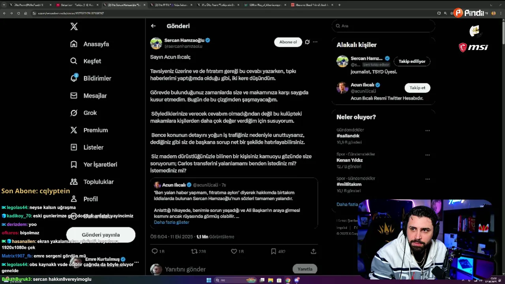Click the browser back arrow
This screenshot has height=284, width=505.
click(4, 13)
